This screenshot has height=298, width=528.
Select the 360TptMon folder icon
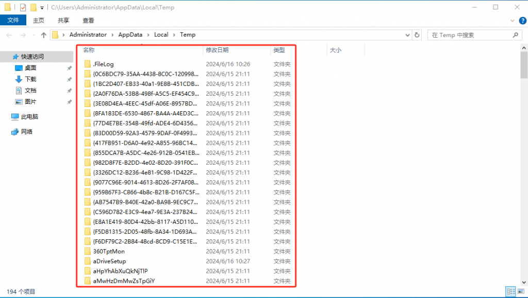[x=88, y=252]
